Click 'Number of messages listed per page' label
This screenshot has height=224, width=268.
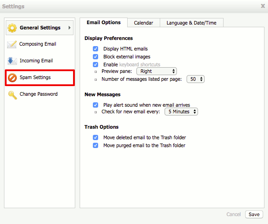[142, 79]
